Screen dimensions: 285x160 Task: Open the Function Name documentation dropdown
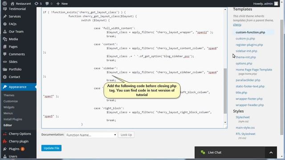[91, 135]
